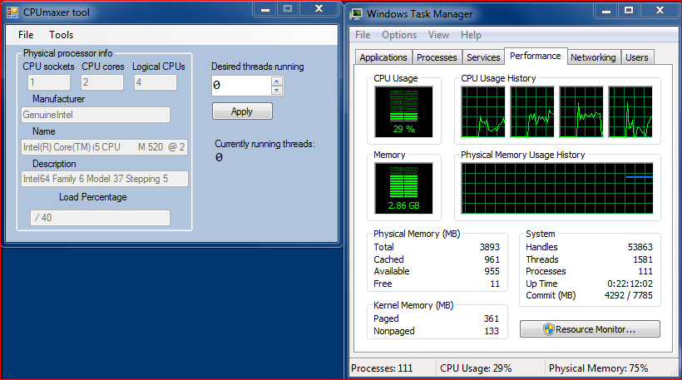Click the Threads value 1581
This screenshot has height=380, width=682.
click(x=643, y=259)
